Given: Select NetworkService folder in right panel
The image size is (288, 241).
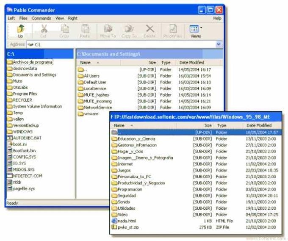Looking at the screenshot, I should click(x=95, y=108).
